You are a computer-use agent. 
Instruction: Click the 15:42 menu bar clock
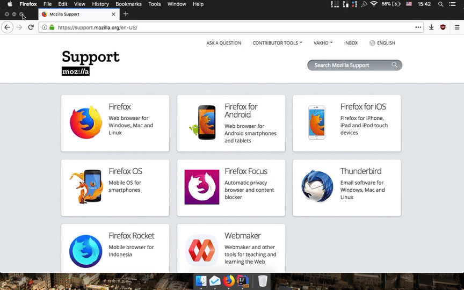point(424,4)
